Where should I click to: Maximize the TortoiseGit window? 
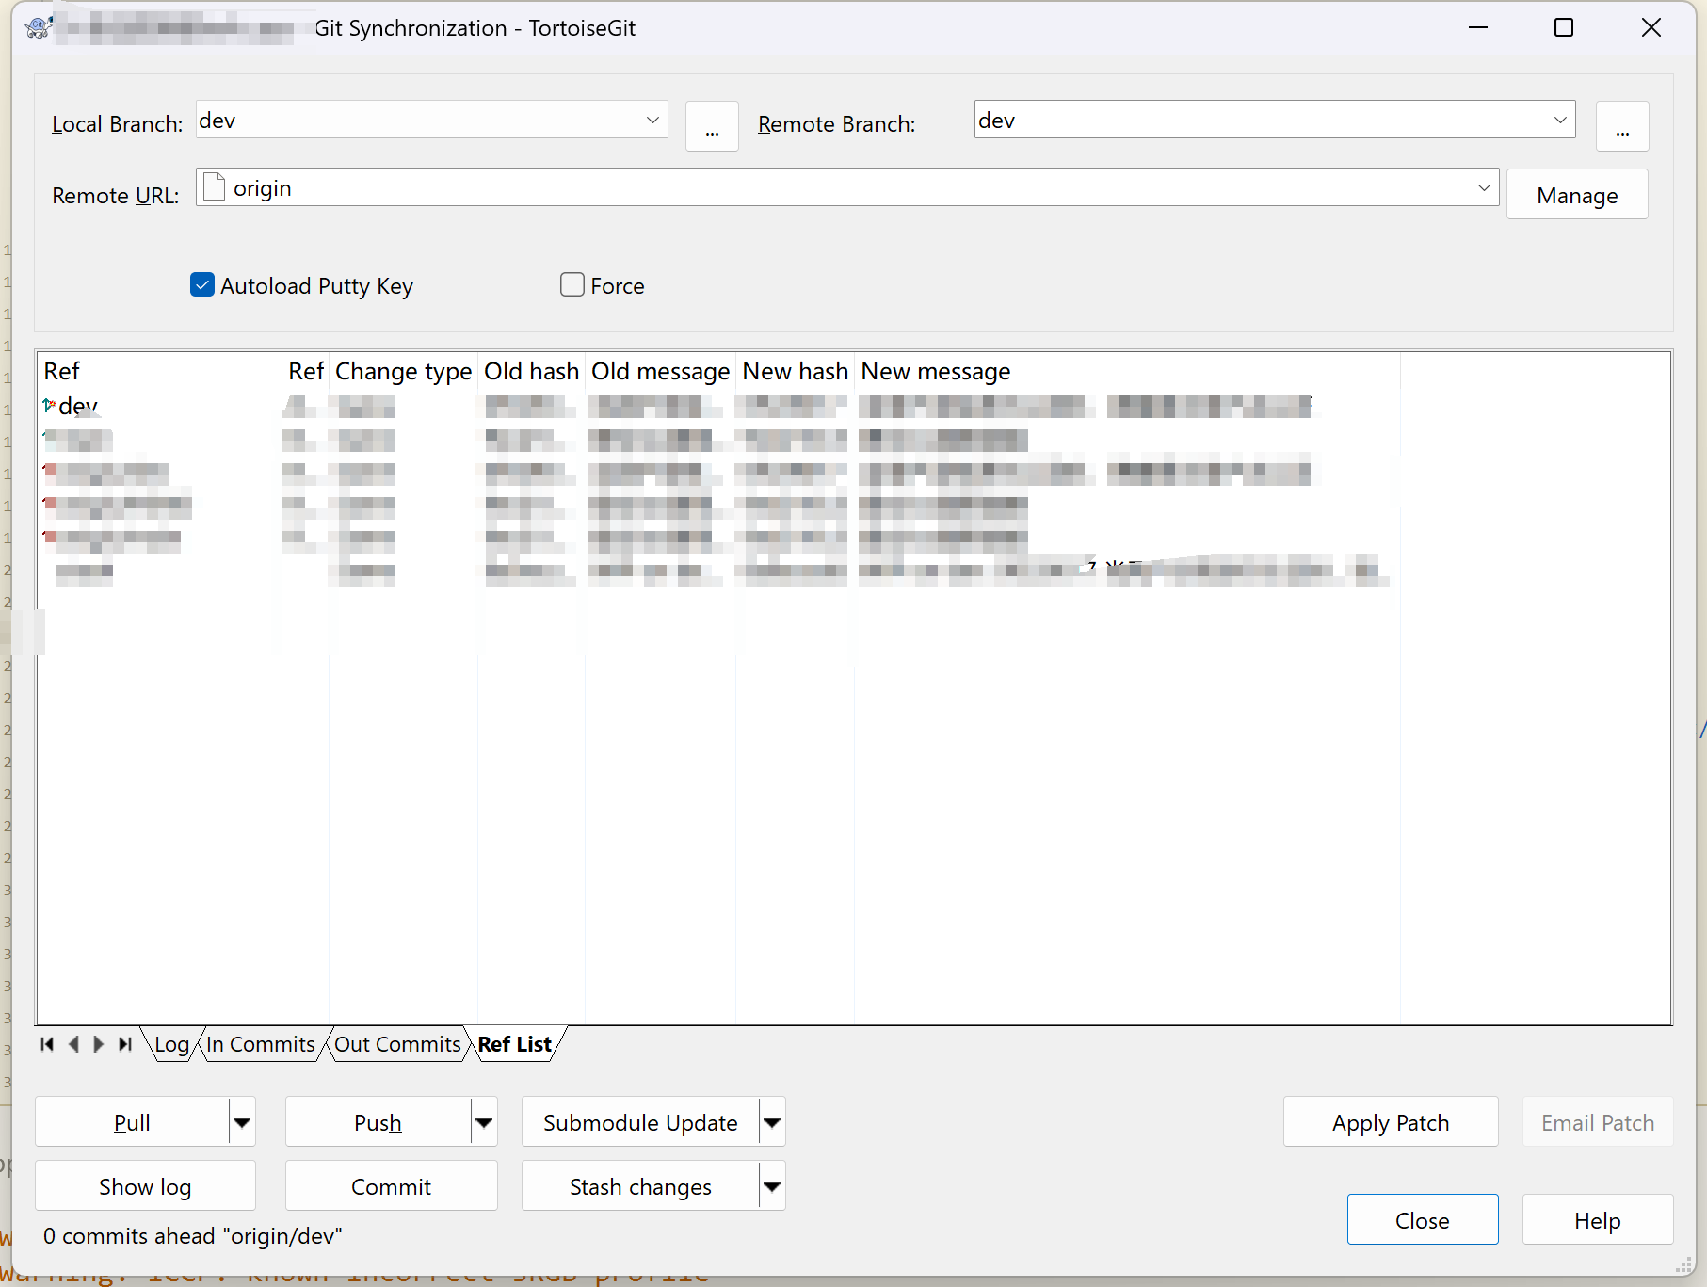1564,27
